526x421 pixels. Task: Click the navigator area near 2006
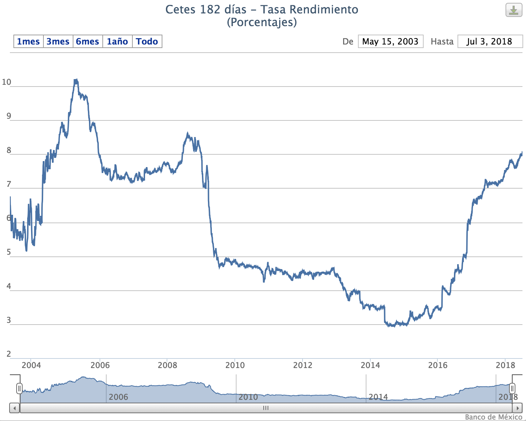click(118, 397)
